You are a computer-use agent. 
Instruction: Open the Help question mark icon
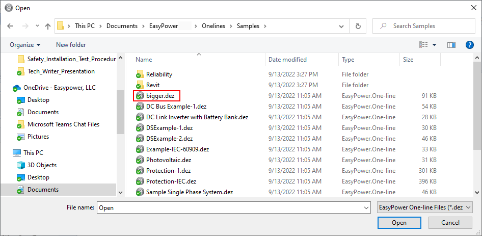(470, 45)
